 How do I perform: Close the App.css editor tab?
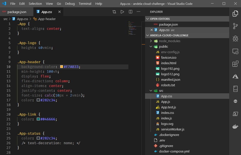click(59, 12)
